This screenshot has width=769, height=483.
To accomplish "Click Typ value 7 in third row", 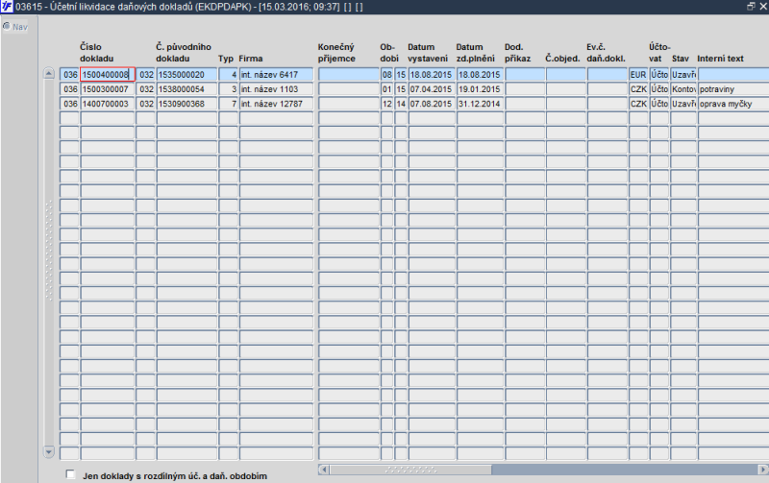I will 228,104.
